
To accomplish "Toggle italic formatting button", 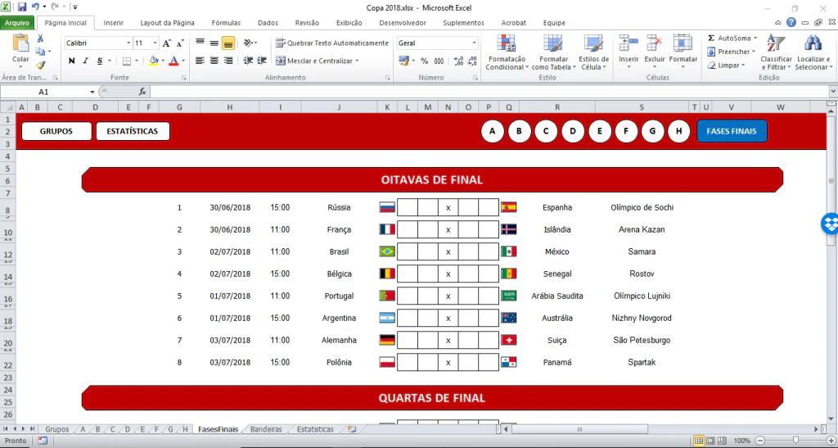I will [x=85, y=61].
